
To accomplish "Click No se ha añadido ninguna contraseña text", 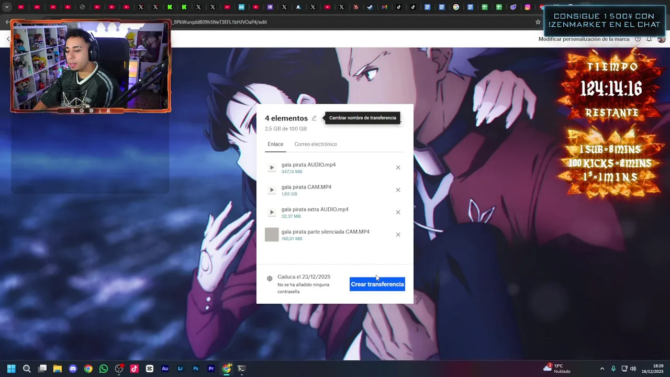I will (x=303, y=288).
